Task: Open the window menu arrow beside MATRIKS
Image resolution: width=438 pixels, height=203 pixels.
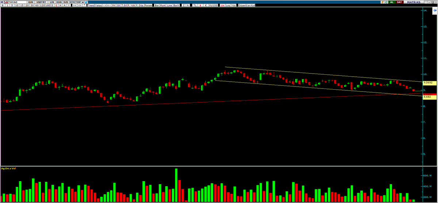Action: 426,2
